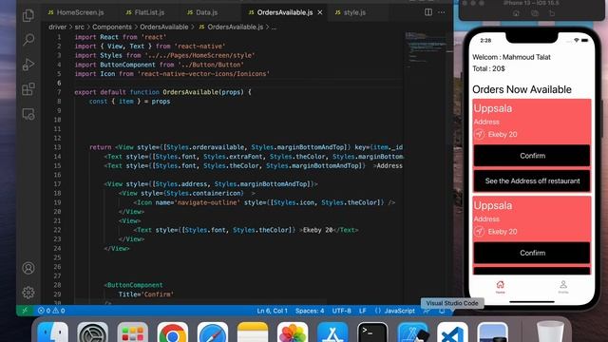Click the breadcrumb ellipsis symbol item
Viewport: 608px width, 342px height.
click(274, 27)
